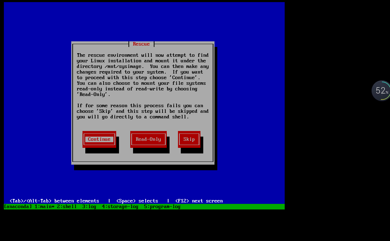This screenshot has width=390, height=241.
Task: Click the '<F12> next screen' hint
Action: pos(199,201)
